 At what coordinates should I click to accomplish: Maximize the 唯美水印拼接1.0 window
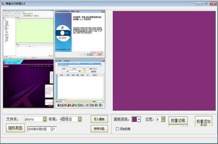coord(206,4)
